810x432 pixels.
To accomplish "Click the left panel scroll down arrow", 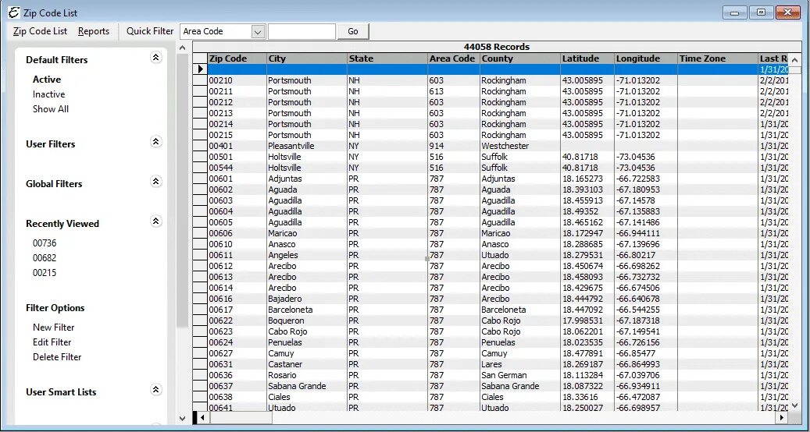I will click(x=182, y=418).
